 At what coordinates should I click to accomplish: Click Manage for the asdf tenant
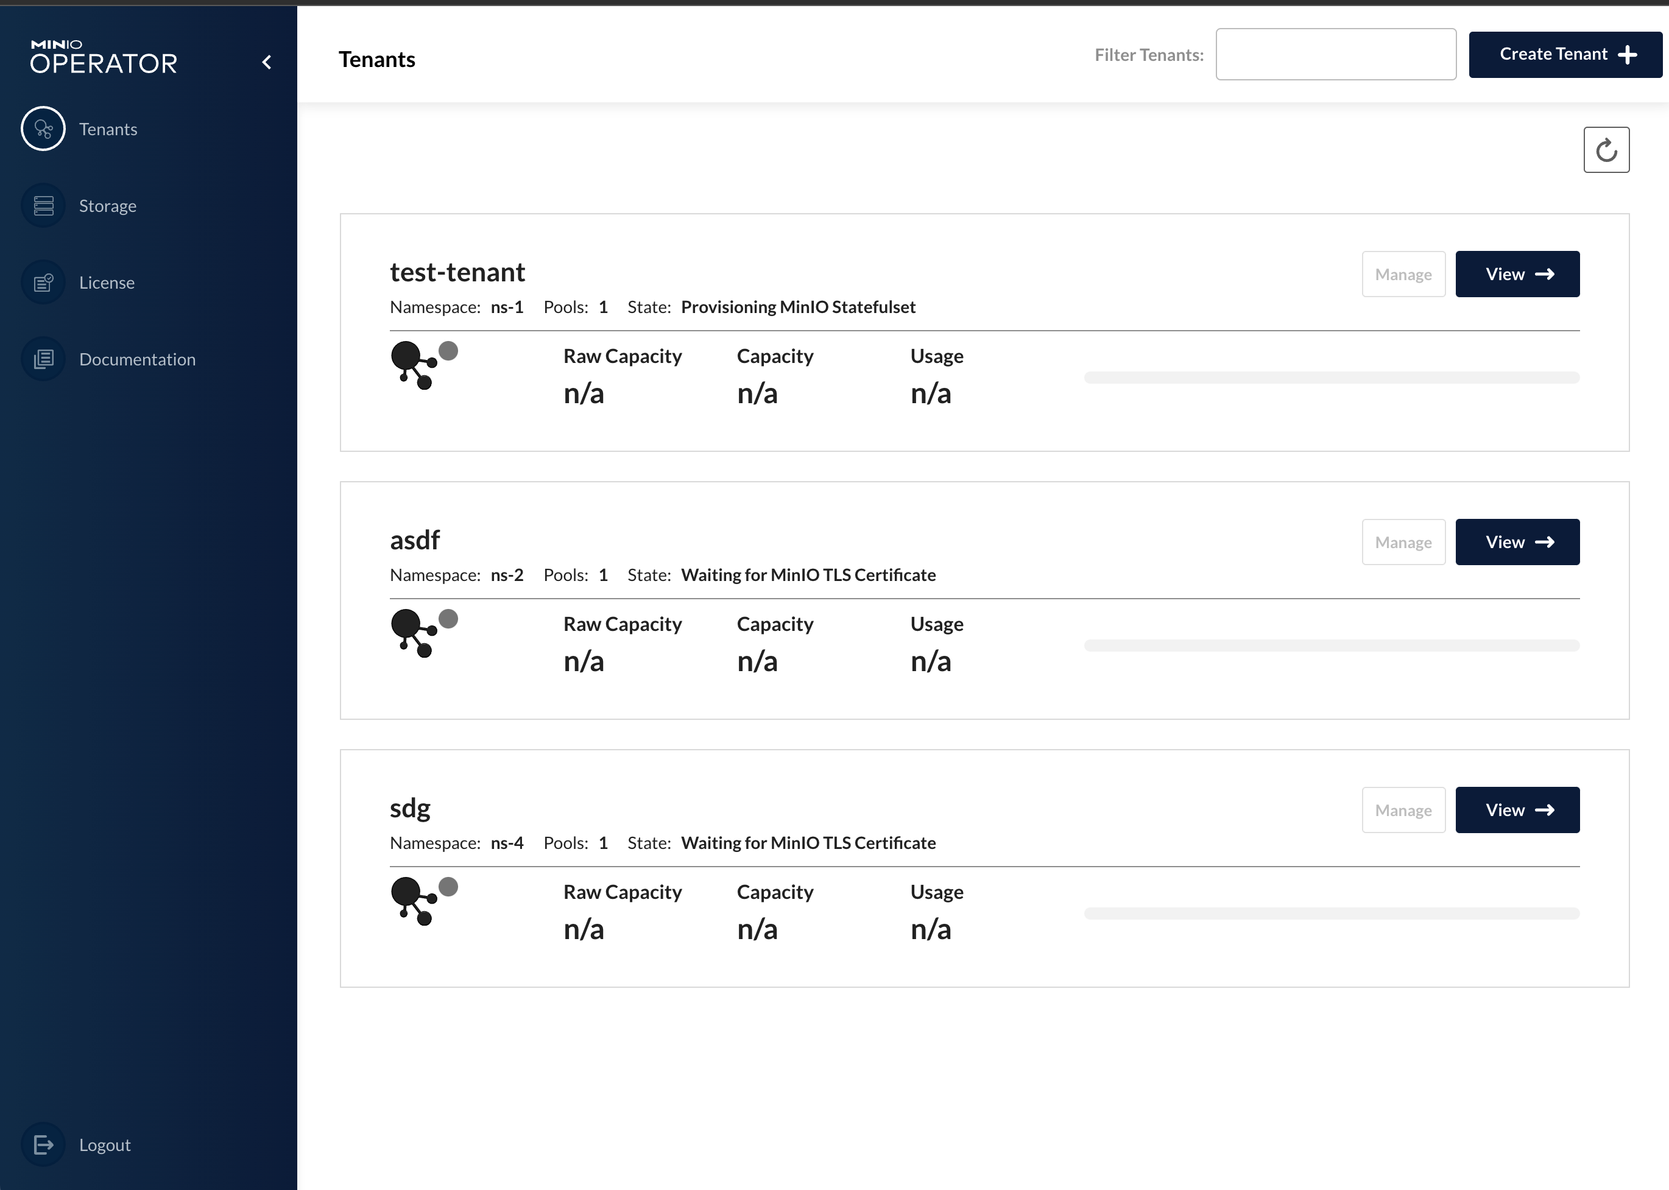[x=1403, y=542]
